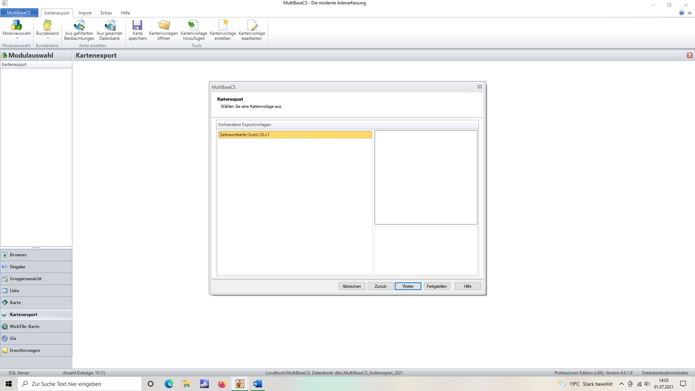Open the Windows Start menu
The height and width of the screenshot is (391, 695).
click(x=9, y=384)
